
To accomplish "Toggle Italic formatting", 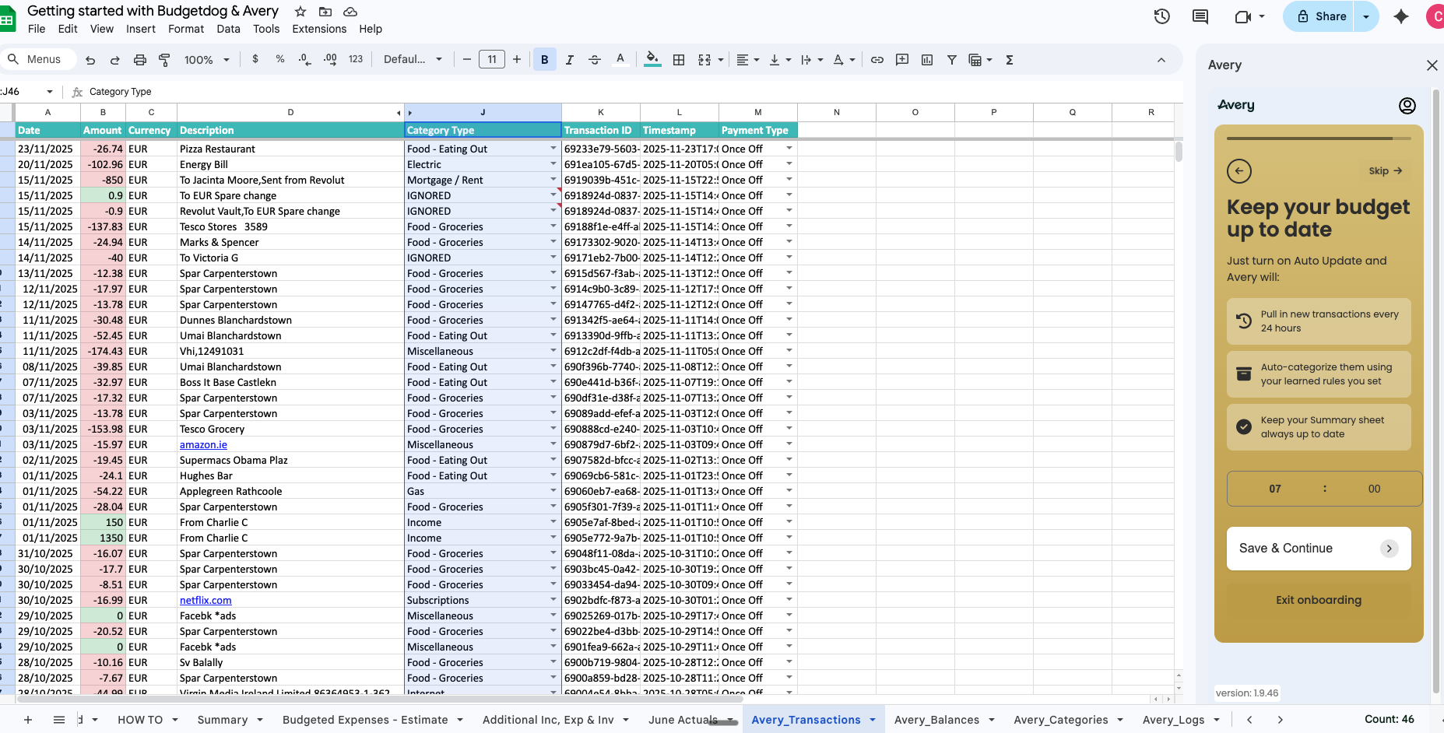I will click(569, 60).
